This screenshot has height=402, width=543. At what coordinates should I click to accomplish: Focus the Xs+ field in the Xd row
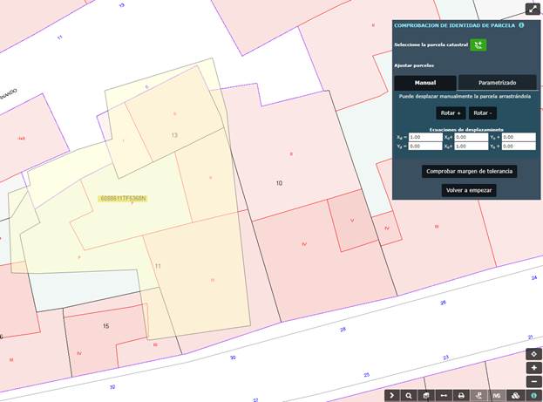472,137
